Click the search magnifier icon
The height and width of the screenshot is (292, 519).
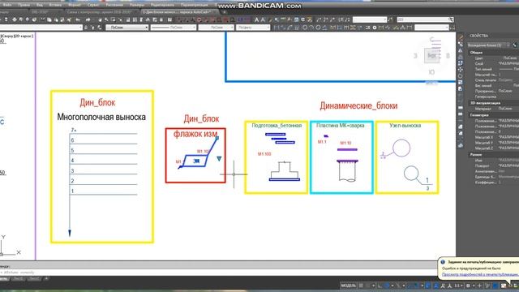coord(451,19)
